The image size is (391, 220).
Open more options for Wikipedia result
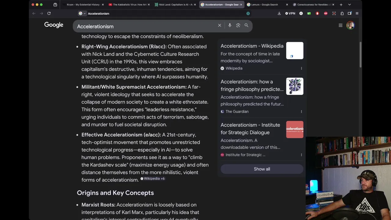301,68
